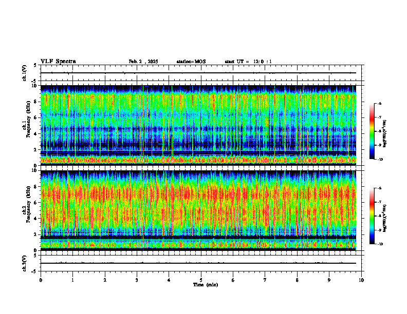Click the 'start UT = 12:0 :1' label

pyautogui.click(x=248, y=62)
